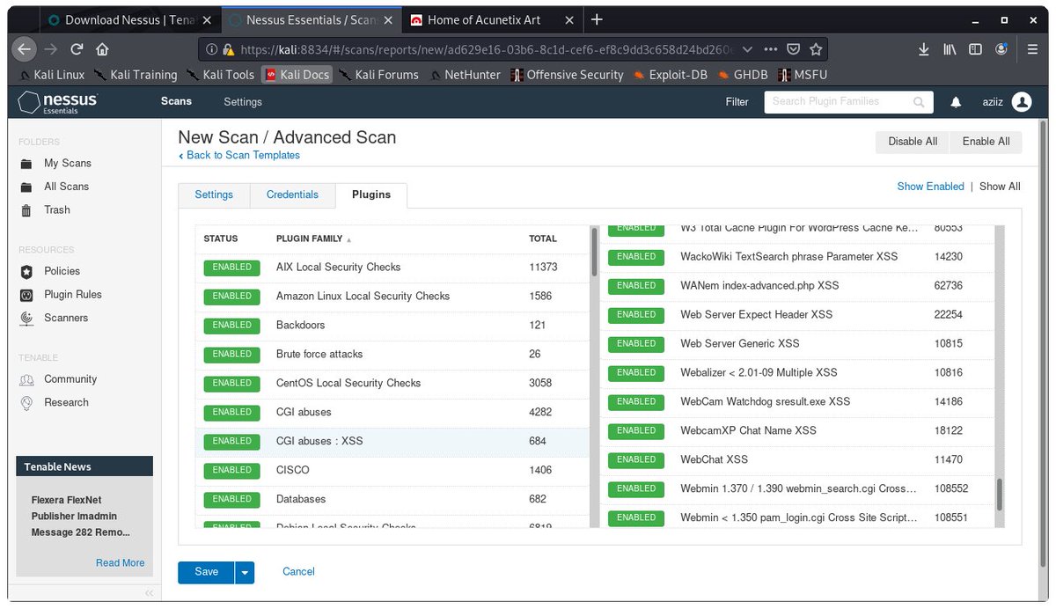The height and width of the screenshot is (609, 1056).
Task: Open Kali Docs bookmark
Action: pyautogui.click(x=297, y=75)
